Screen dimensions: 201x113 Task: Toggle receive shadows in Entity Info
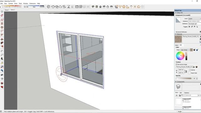195,27
